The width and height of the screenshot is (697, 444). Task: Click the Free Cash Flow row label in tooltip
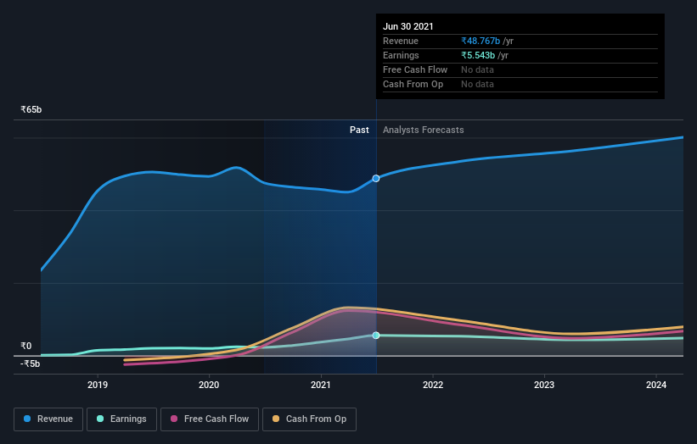[x=415, y=69]
